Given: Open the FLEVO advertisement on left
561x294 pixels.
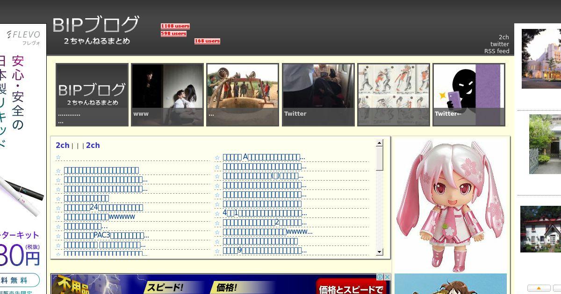Looking at the screenshot, I should coord(23,159).
